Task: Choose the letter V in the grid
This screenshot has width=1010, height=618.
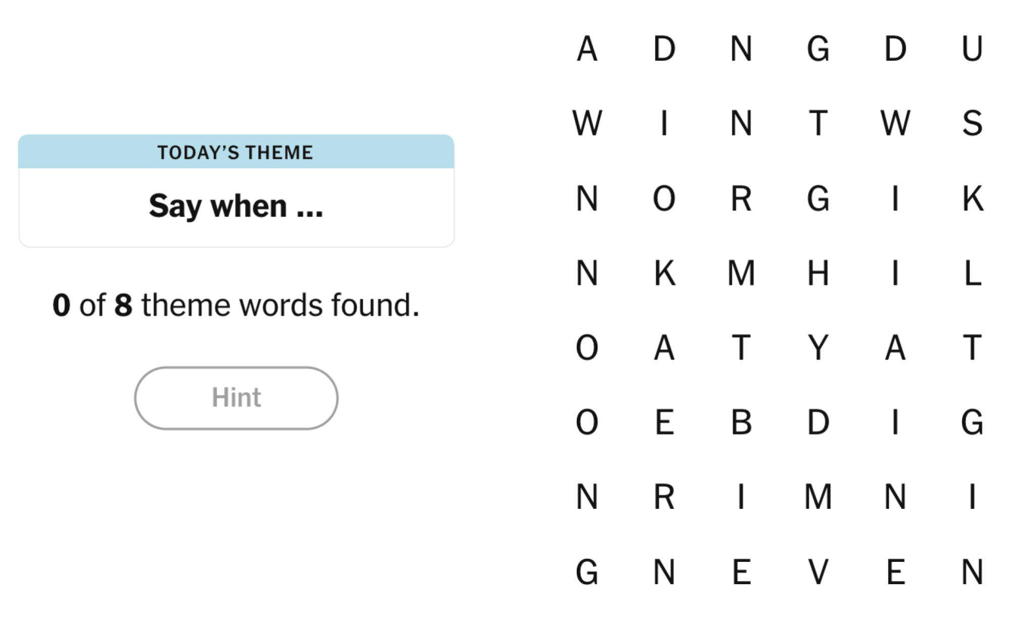Action: point(818,572)
